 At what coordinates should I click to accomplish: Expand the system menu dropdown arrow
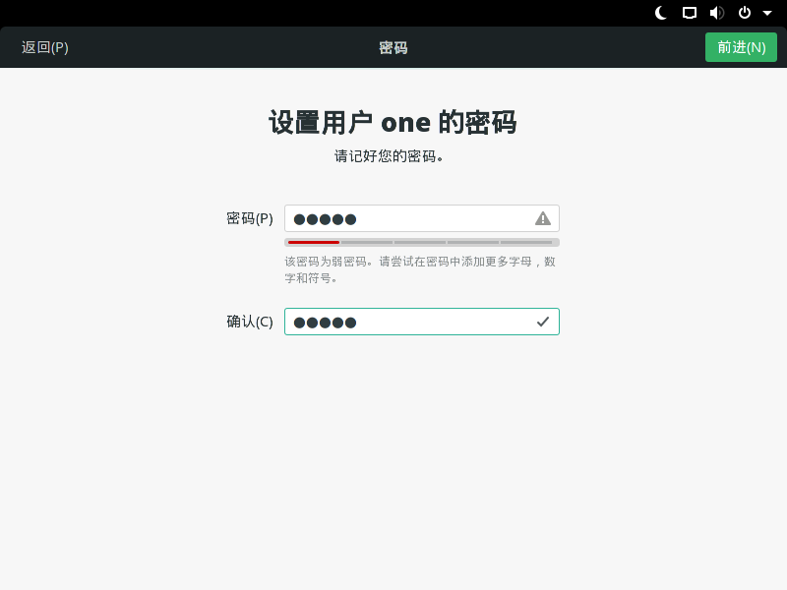pyautogui.click(x=767, y=13)
